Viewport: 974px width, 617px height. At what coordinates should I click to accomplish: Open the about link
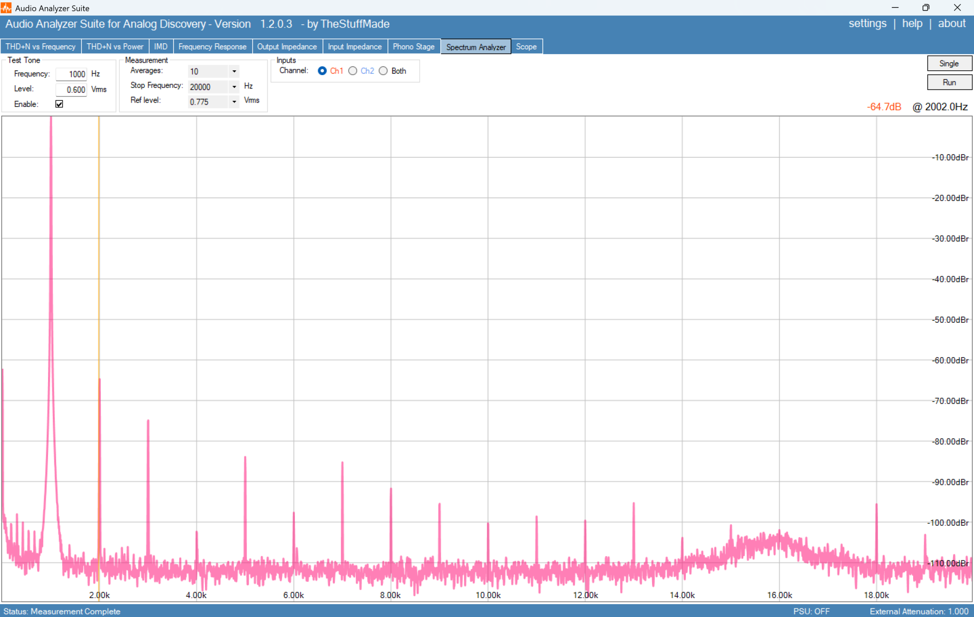(952, 24)
